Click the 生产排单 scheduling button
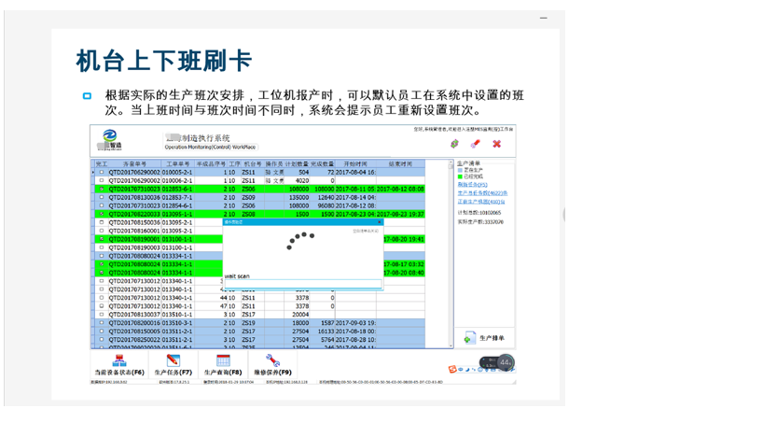 [483, 338]
